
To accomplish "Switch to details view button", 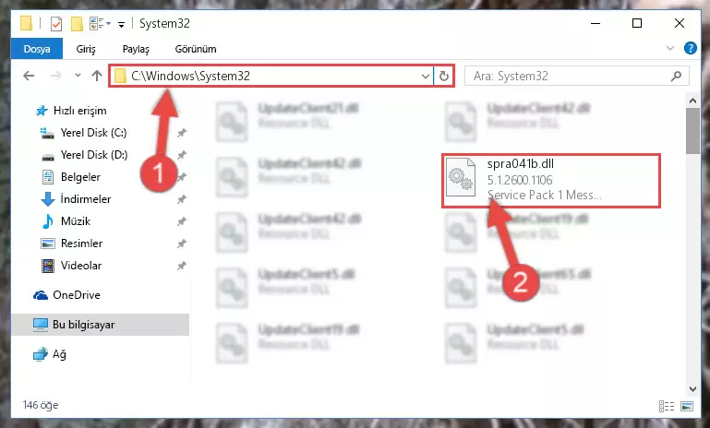I will click(667, 406).
